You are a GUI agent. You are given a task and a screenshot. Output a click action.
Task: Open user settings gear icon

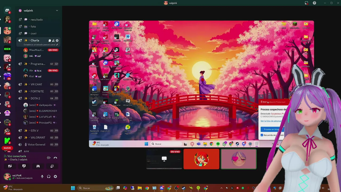[55, 177]
